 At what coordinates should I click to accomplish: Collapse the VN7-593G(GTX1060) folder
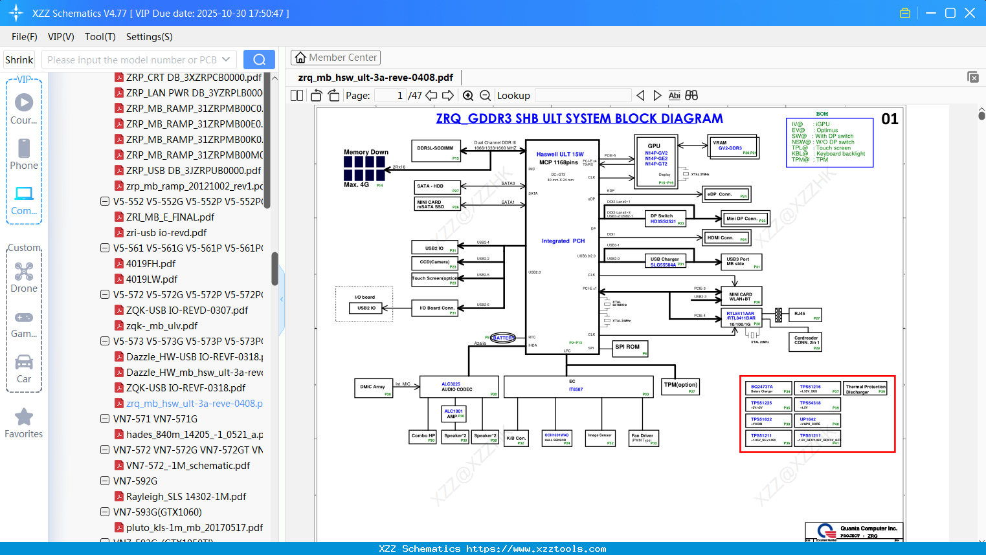(x=105, y=512)
